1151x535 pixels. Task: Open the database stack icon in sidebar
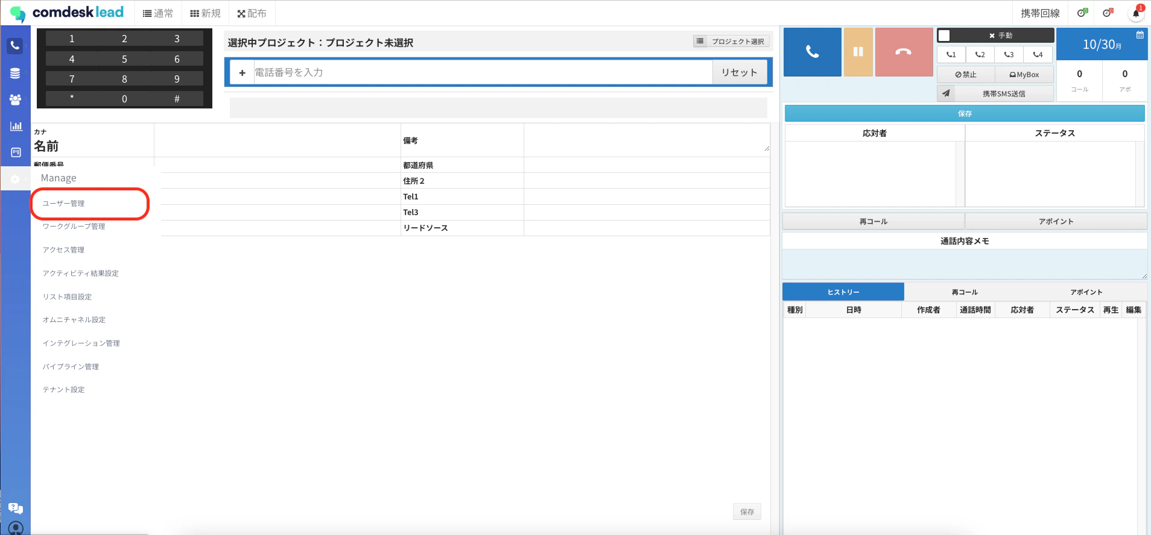15,74
